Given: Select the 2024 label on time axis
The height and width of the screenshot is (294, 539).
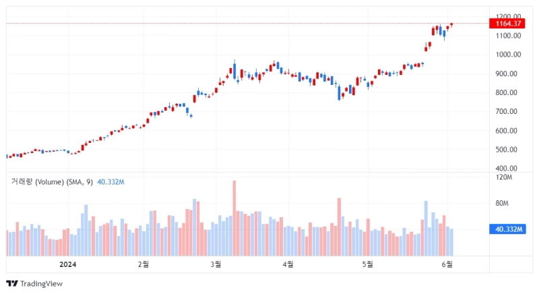Looking at the screenshot, I should [x=67, y=264].
